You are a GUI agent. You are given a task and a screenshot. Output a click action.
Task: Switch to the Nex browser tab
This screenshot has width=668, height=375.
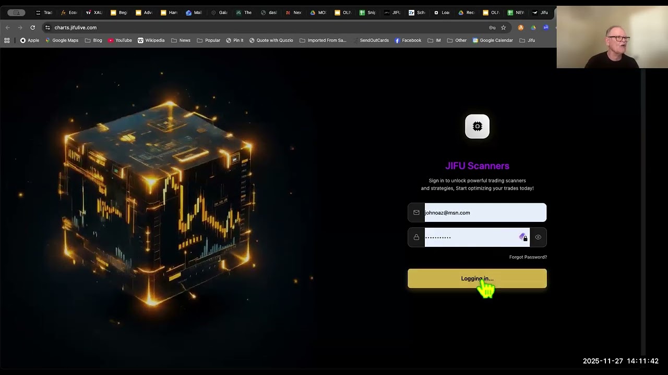tap(294, 12)
